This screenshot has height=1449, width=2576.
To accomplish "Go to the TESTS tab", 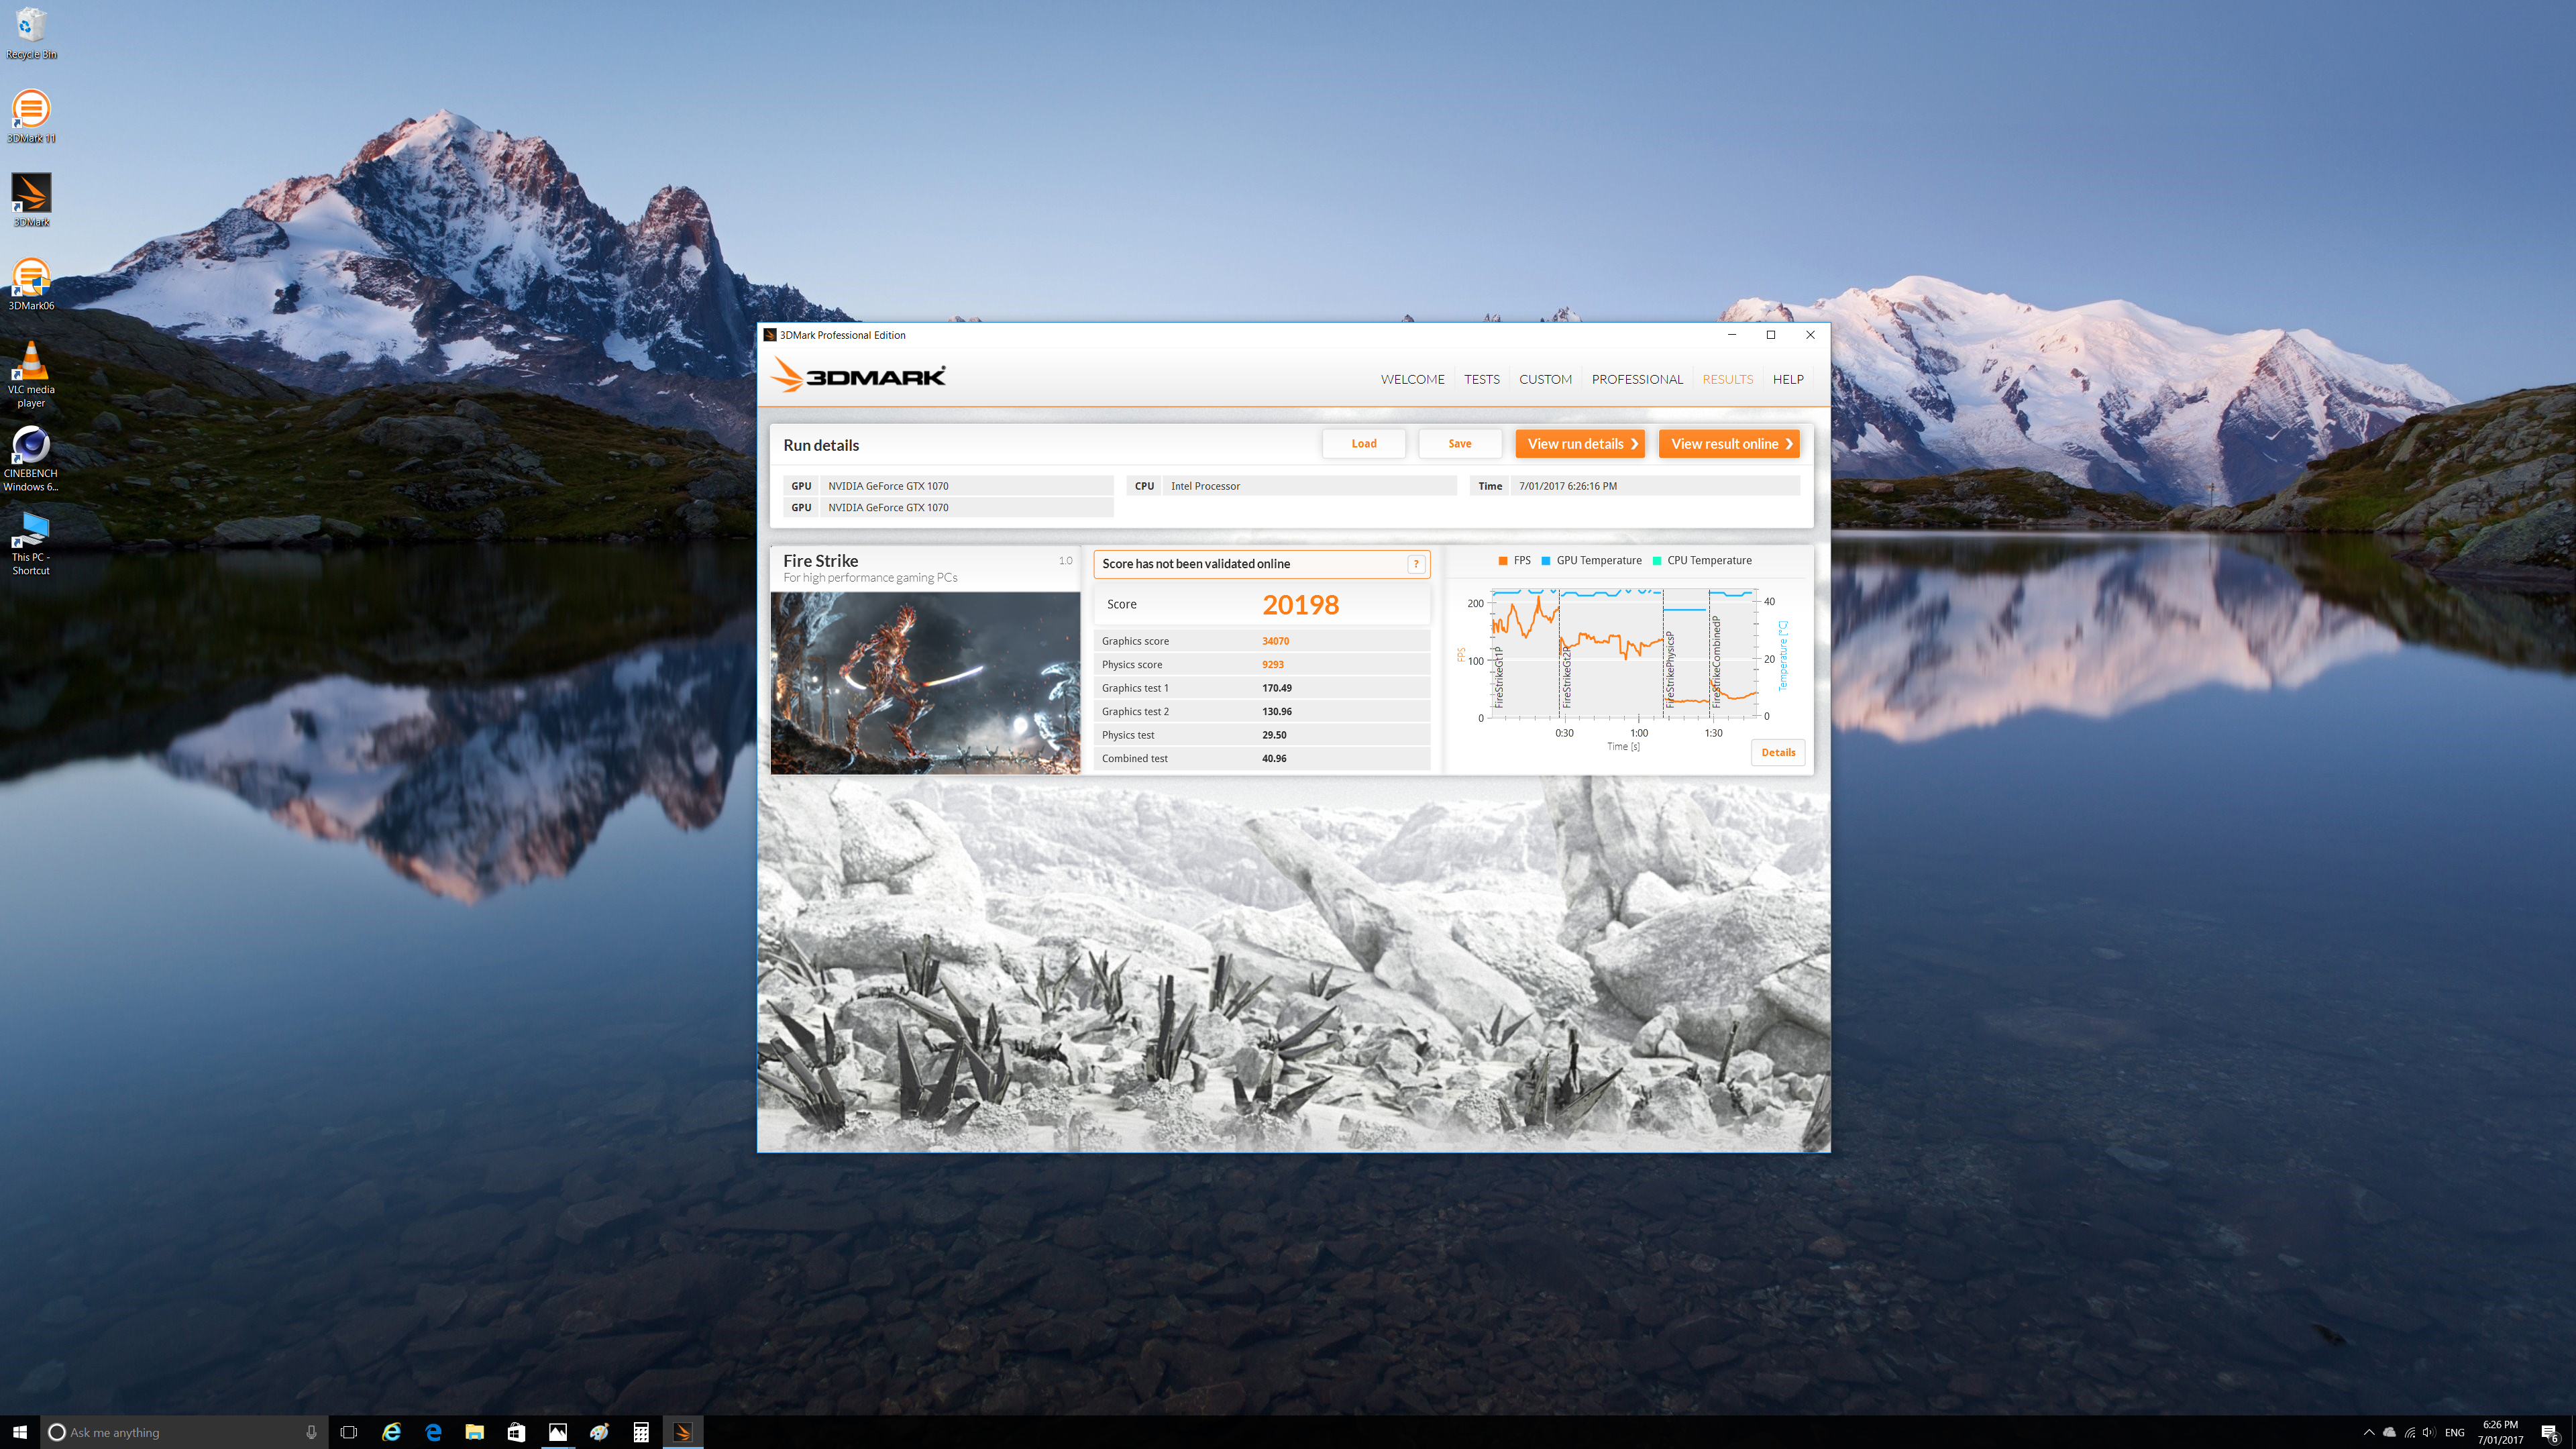I will point(1481,379).
